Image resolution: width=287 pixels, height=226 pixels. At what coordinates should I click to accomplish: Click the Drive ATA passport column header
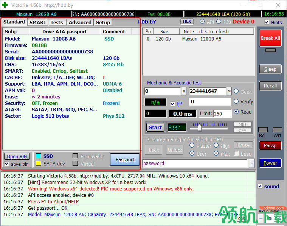pos(65,31)
